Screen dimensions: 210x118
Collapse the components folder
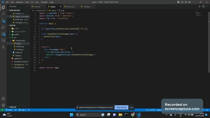coord(20,41)
